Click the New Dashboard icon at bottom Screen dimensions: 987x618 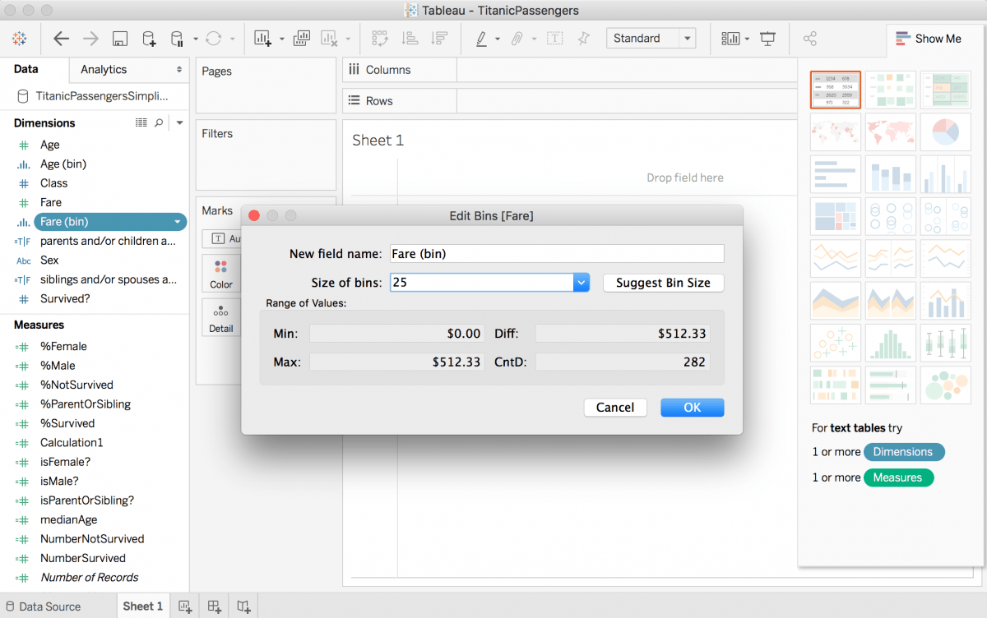click(x=214, y=606)
